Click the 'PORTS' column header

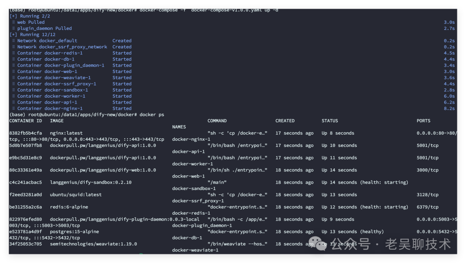[424, 121]
